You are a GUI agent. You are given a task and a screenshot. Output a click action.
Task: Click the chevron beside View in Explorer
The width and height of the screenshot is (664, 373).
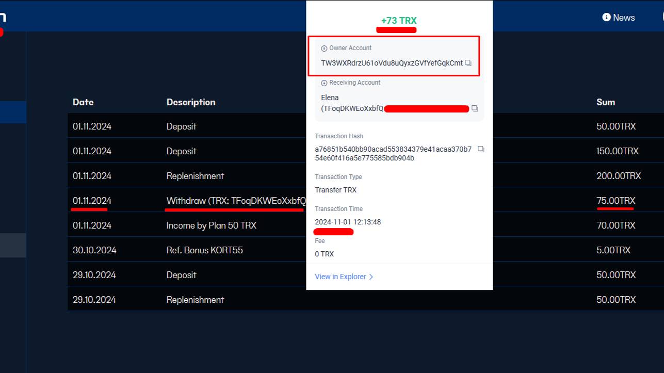point(371,277)
